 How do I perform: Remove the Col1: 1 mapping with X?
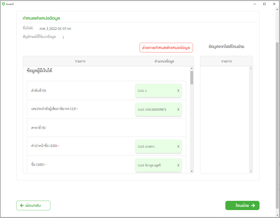(178, 91)
